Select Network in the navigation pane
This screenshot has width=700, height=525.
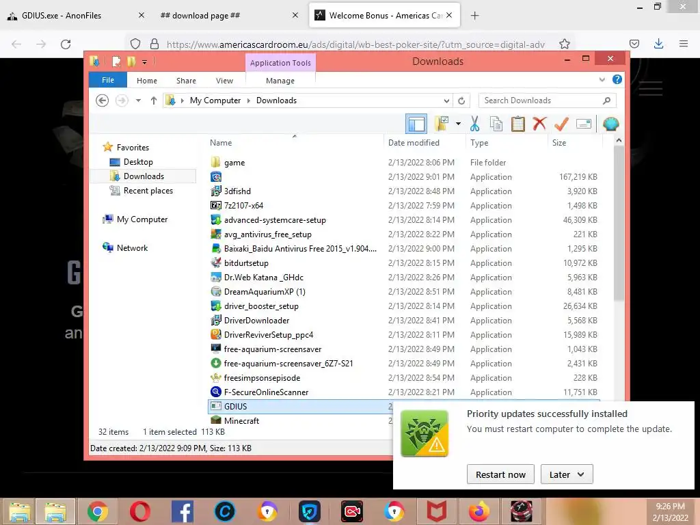point(132,247)
